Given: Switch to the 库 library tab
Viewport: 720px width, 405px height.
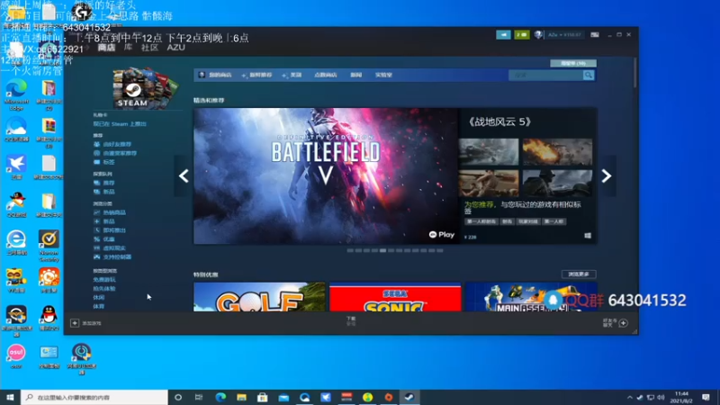Looking at the screenshot, I should tap(128, 48).
